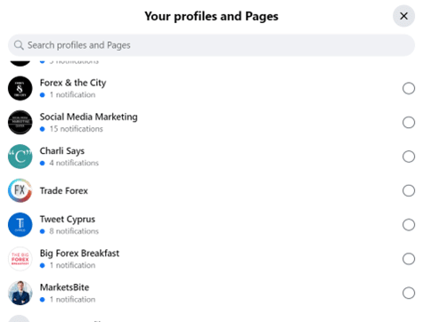Image resolution: width=423 pixels, height=322 pixels.
Task: Select the Forex & the City radio button
Action: [409, 88]
